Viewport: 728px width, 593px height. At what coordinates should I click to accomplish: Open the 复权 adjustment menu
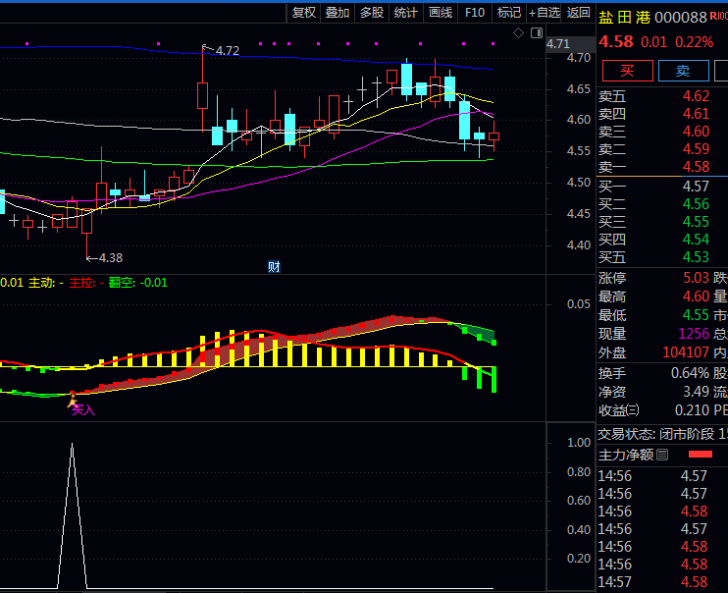pos(304,13)
